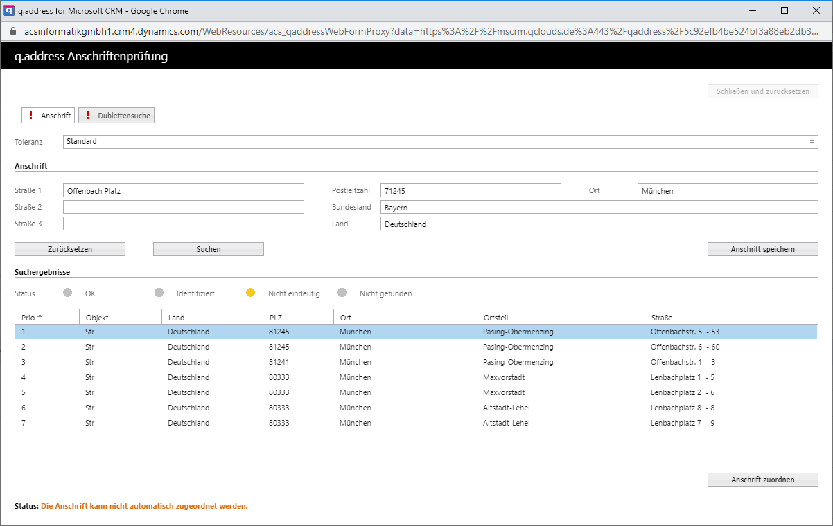This screenshot has height=526, width=833.
Task: Click into the Straße 1 input field
Action: (184, 191)
